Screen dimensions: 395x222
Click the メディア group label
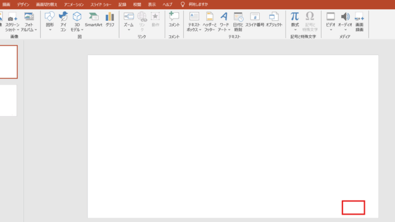point(344,36)
